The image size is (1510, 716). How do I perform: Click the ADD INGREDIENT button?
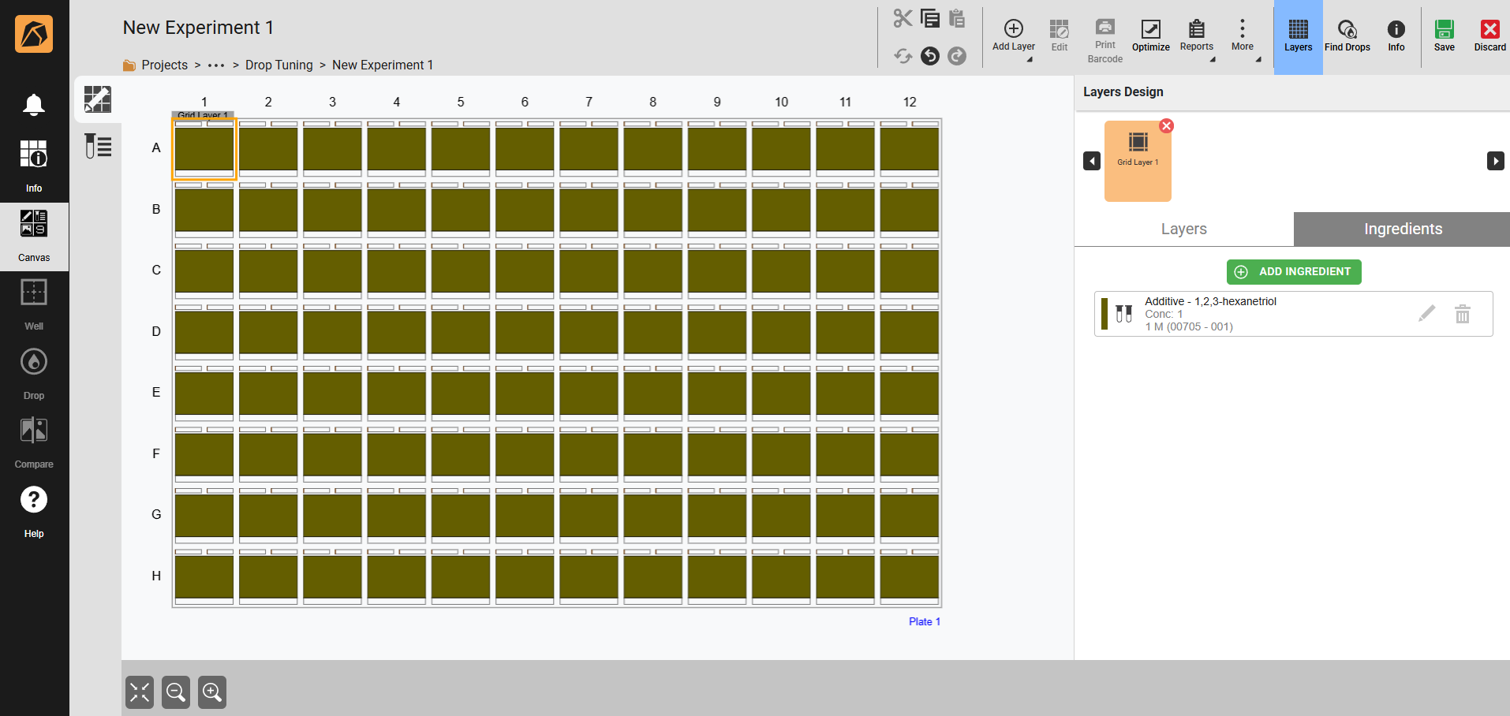(x=1294, y=271)
